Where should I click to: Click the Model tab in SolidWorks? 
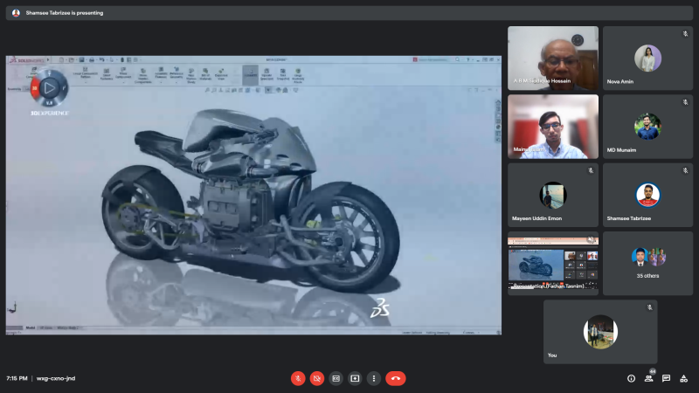[31, 328]
